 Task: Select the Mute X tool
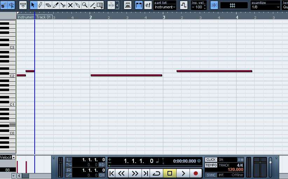pyautogui.click(x=70, y=5)
